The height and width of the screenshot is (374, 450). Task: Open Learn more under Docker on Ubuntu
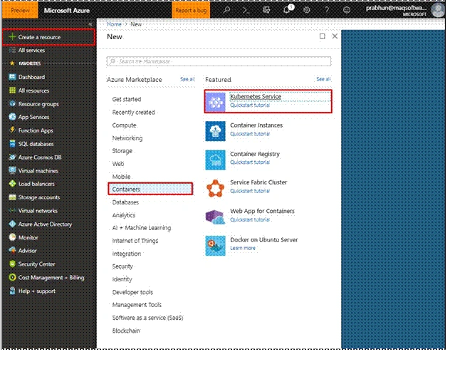point(243,248)
